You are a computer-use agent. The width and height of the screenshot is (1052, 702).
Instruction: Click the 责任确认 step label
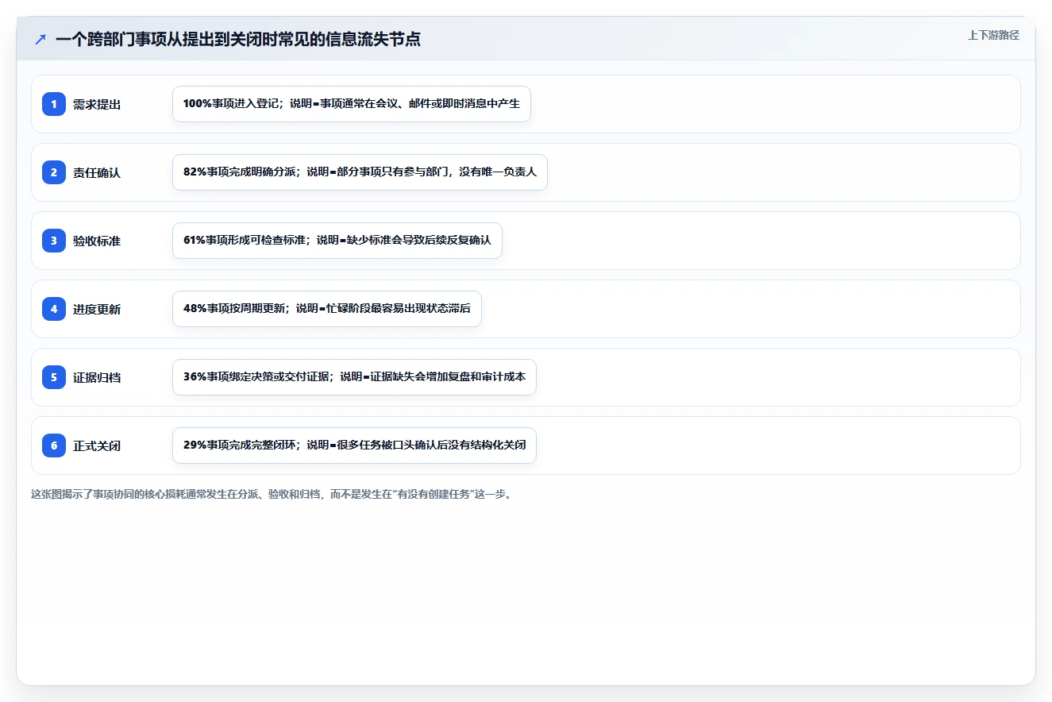(97, 172)
